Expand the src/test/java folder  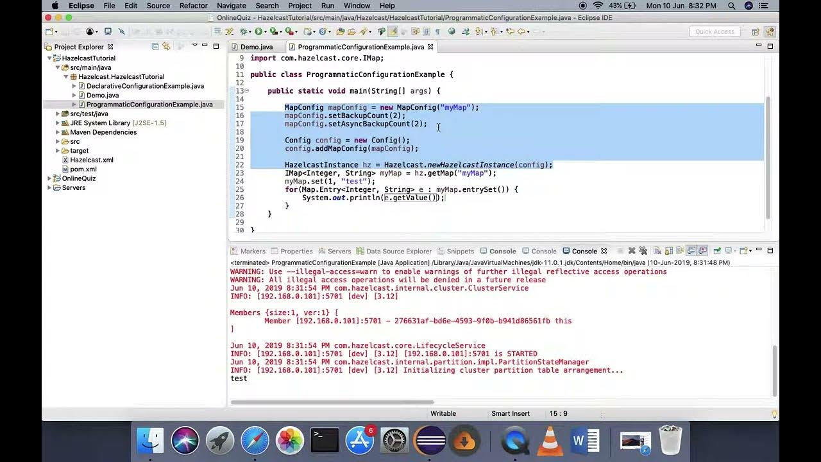point(58,114)
